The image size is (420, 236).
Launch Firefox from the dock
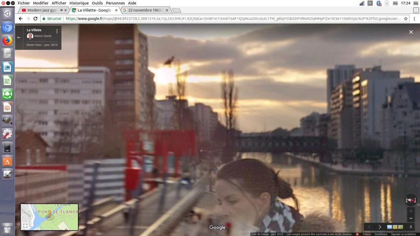pyautogui.click(x=7, y=41)
